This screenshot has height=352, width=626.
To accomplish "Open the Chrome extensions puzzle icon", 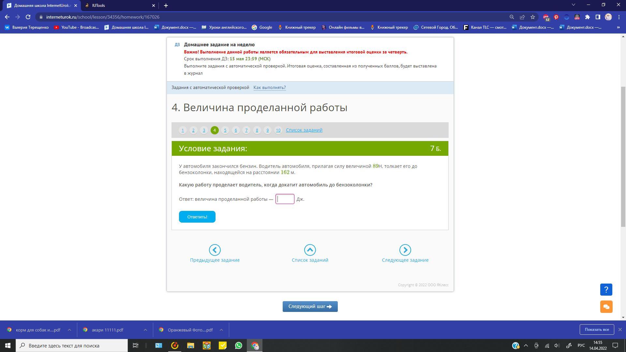I will click(588, 17).
